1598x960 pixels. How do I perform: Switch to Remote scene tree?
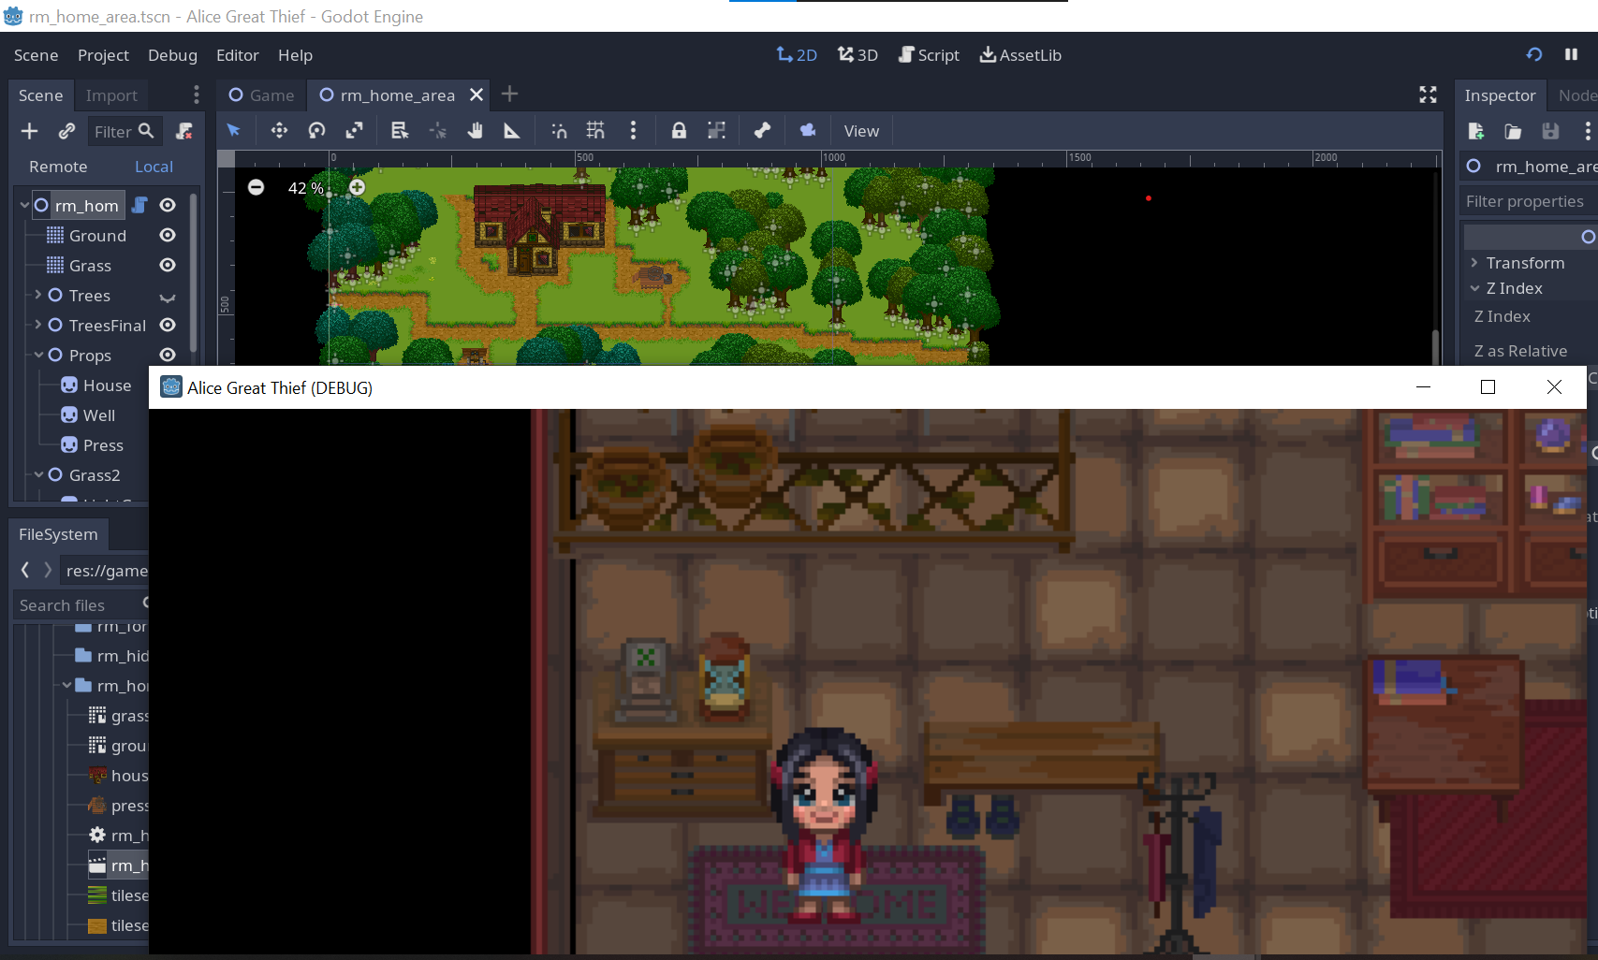pyautogui.click(x=58, y=167)
